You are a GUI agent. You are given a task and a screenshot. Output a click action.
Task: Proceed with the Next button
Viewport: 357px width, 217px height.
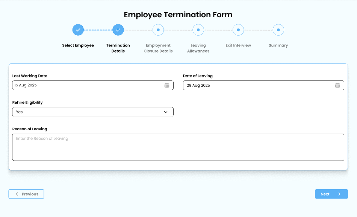tap(331, 194)
